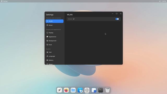Click the Wired ethernet icon
Image resolution: width=167 pixels, height=94 pixels.
(x=47, y=25)
